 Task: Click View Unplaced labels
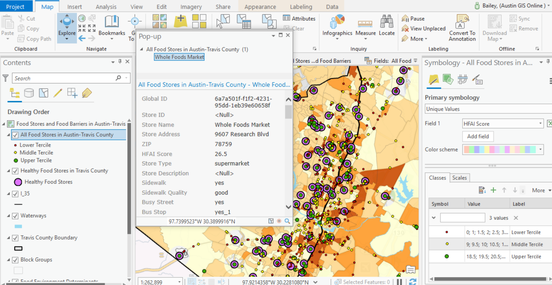424,28
